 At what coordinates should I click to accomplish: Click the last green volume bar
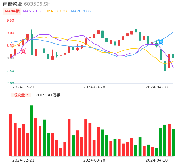[x=173, y=143]
